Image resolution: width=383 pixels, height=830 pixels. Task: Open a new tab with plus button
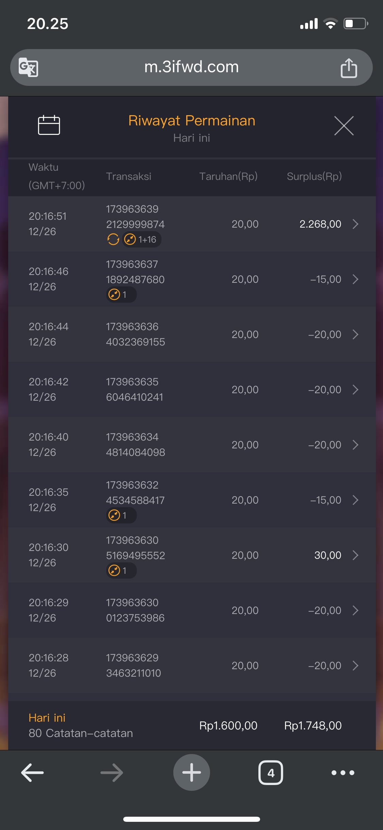[x=191, y=772]
